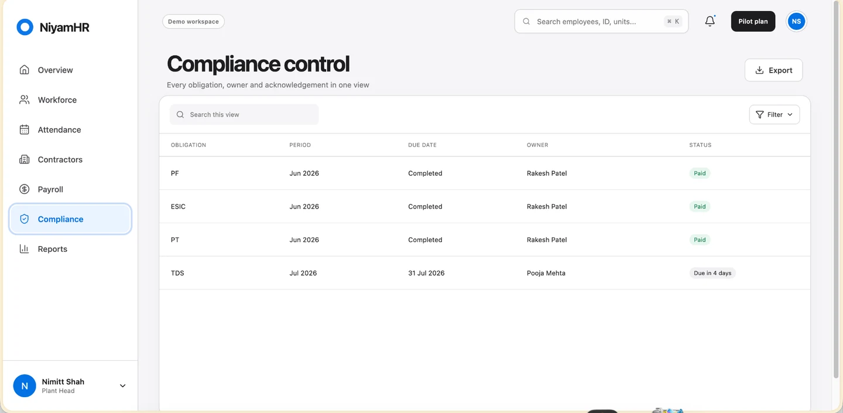Expand the Nimitt Shah user menu chevron

coord(122,386)
